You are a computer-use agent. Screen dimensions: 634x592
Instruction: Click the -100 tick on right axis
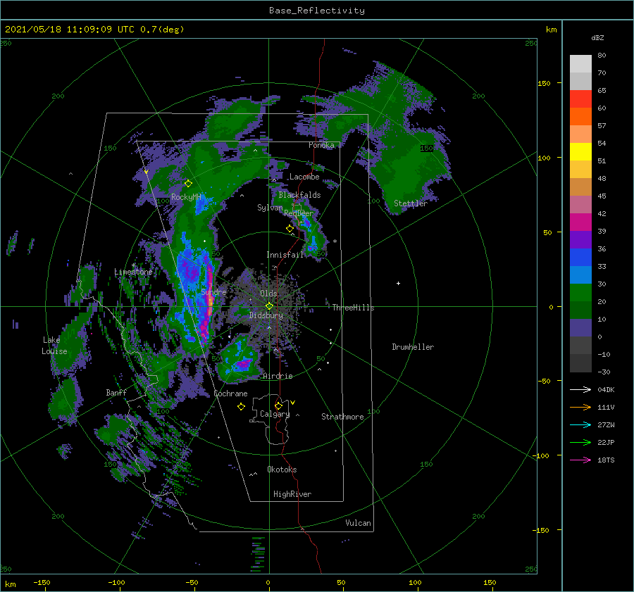pyautogui.click(x=540, y=455)
